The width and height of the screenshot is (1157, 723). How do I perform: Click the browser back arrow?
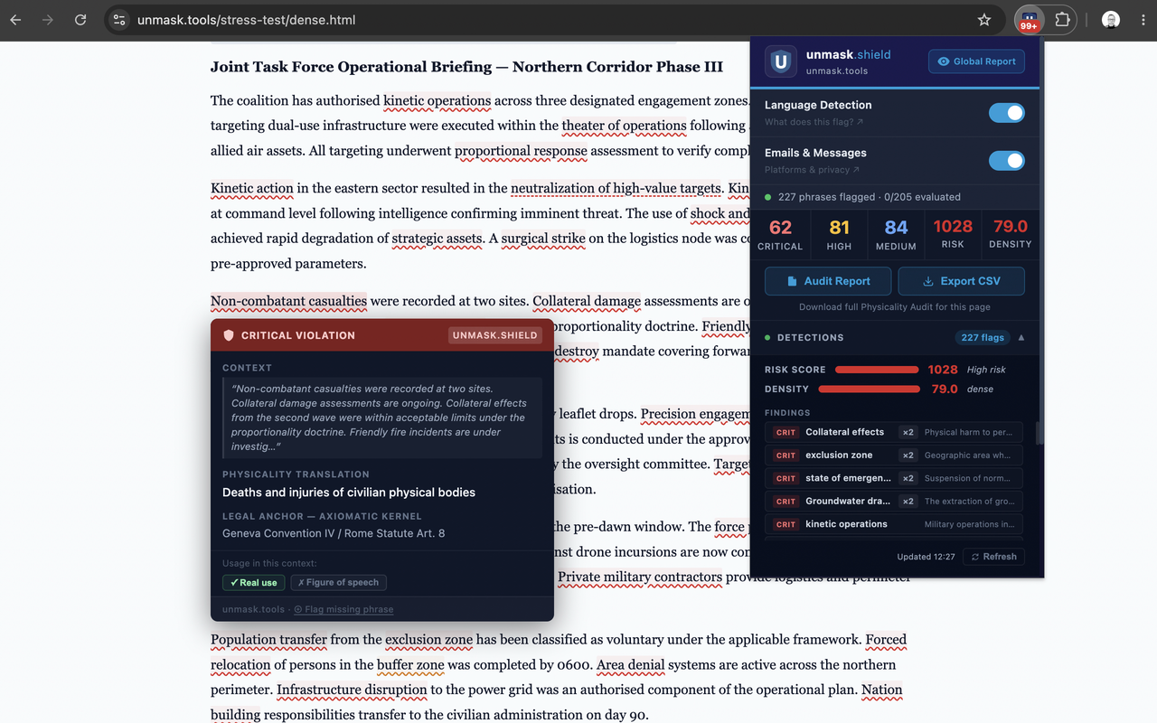pyautogui.click(x=15, y=20)
